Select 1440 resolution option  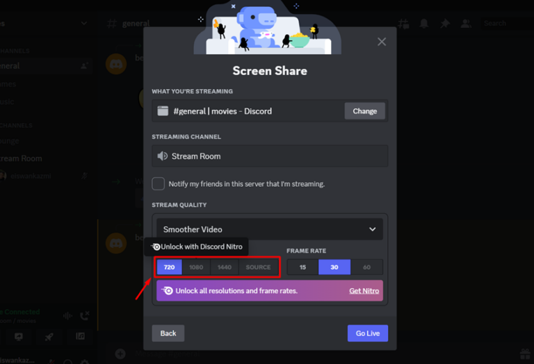pyautogui.click(x=225, y=267)
